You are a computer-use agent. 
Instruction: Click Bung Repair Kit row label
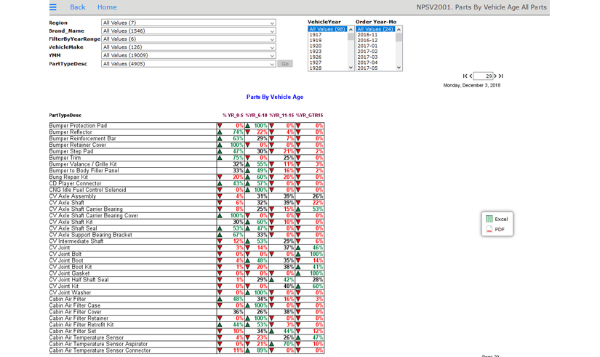[68, 177]
